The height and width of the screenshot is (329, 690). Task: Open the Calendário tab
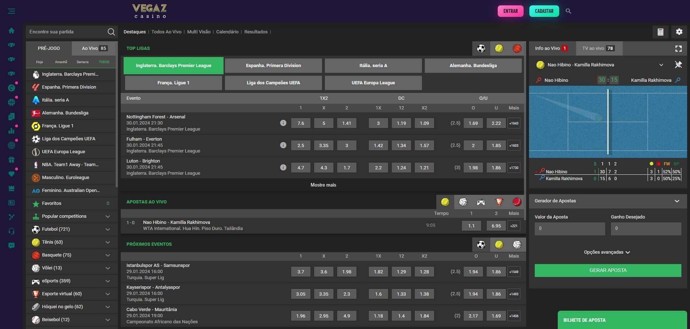point(227,32)
